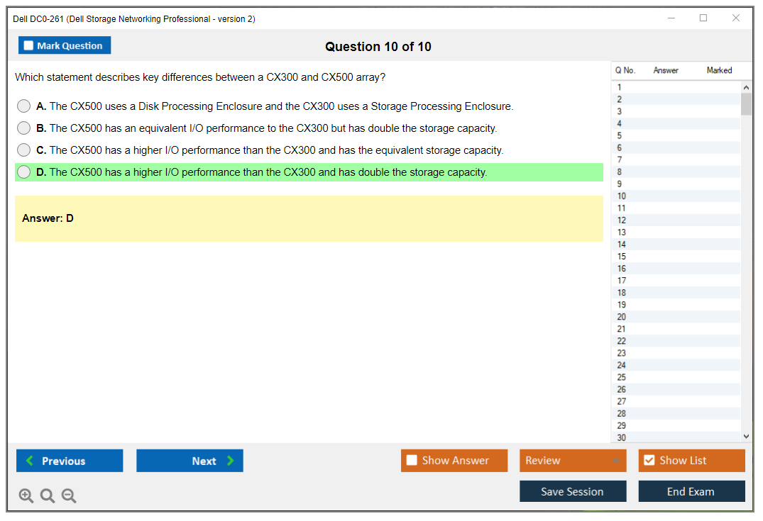Click the question list scrollbar thumb
The width and height of the screenshot is (763, 521).
pyautogui.click(x=746, y=103)
